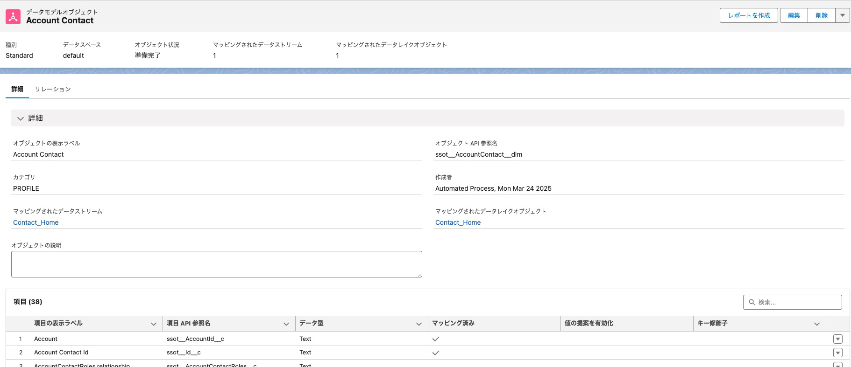
Task: Click the マッピング済み column header
Action: (453, 323)
